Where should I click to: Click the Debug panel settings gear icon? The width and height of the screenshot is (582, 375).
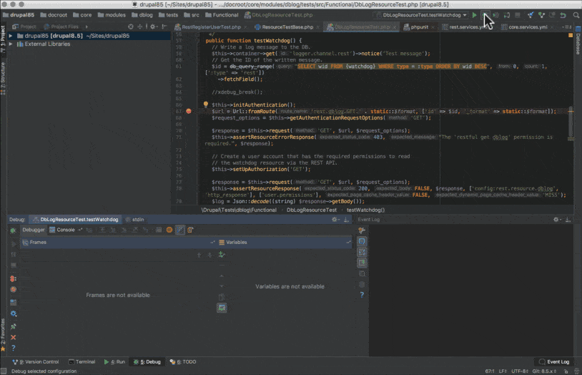pos(335,220)
